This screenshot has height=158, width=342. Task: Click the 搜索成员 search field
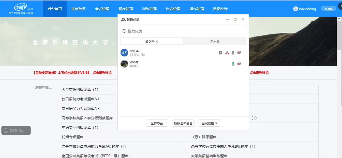(183, 31)
